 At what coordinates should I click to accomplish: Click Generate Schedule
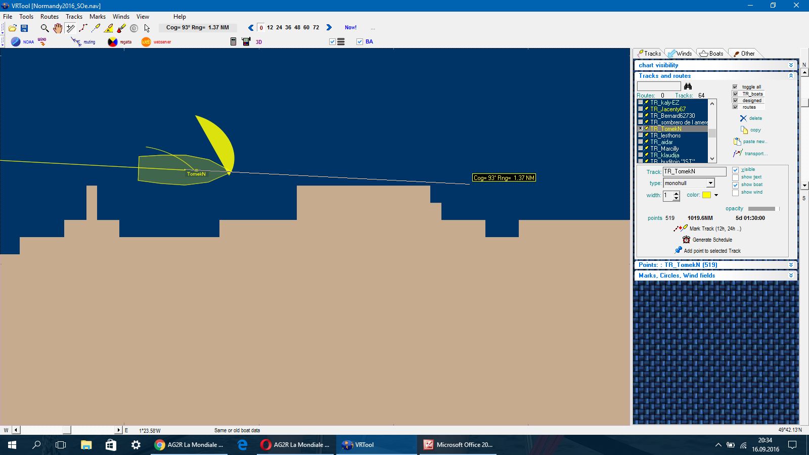tap(707, 240)
